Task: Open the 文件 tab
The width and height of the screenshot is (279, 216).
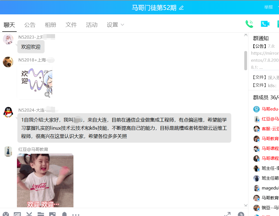Action: click(71, 25)
